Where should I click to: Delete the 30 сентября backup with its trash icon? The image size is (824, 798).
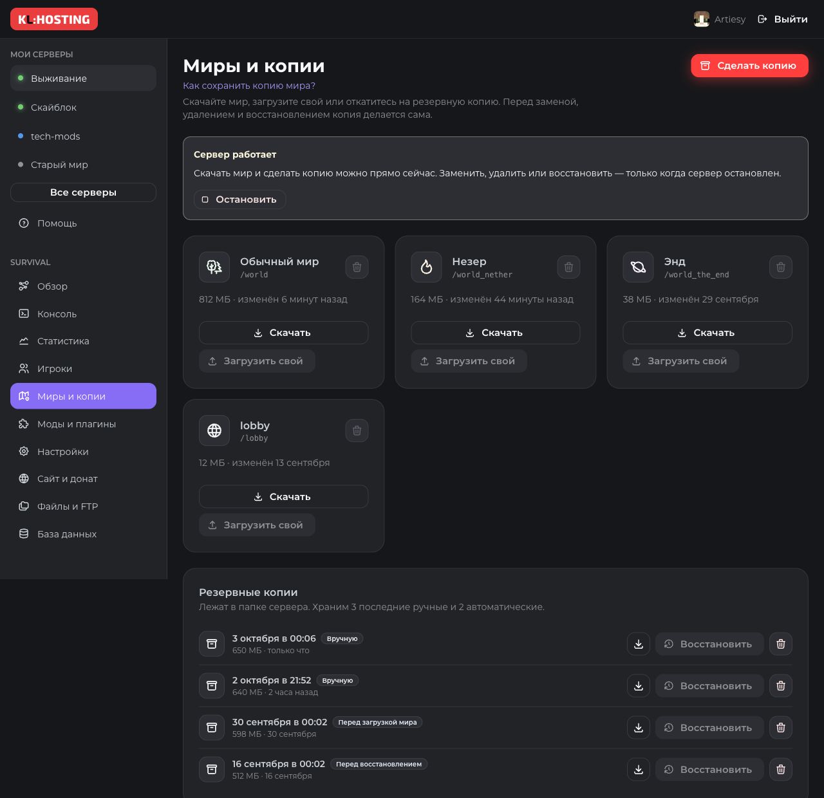781,728
